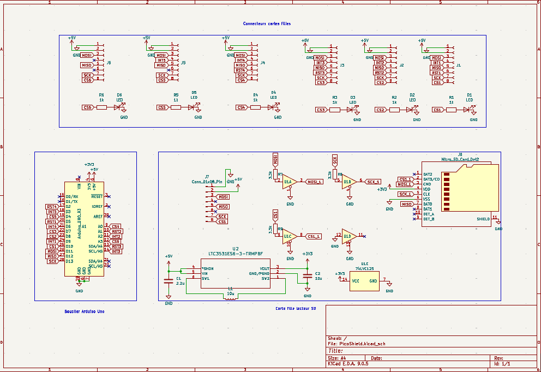Select the U1A buffer gate symbol

pyautogui.click(x=288, y=182)
